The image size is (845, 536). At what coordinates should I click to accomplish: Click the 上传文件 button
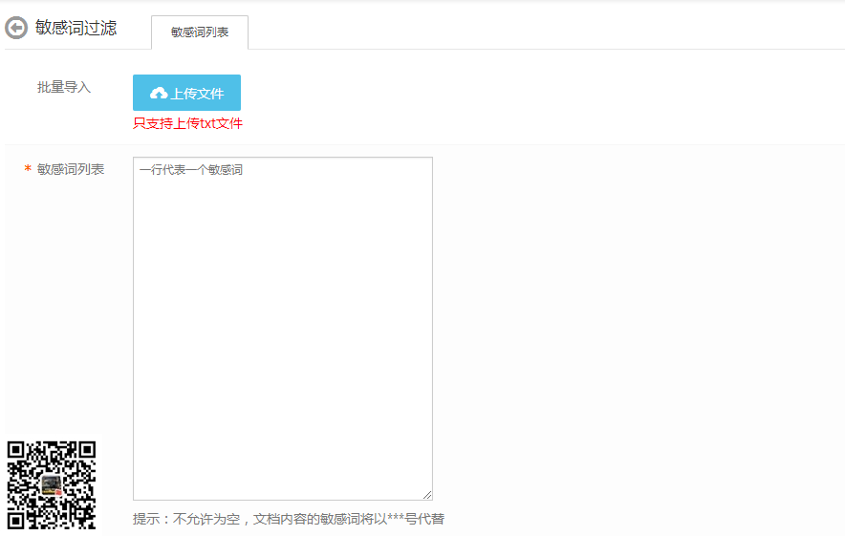click(x=186, y=93)
